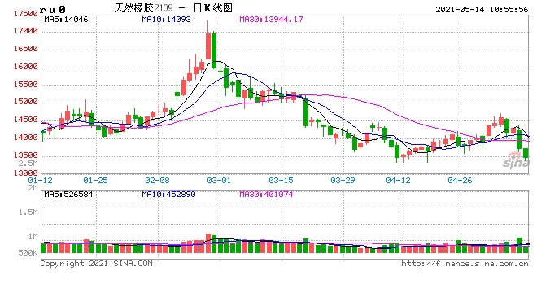
Task: Click the 17500 price axis label
Action: pyautogui.click(x=26, y=14)
